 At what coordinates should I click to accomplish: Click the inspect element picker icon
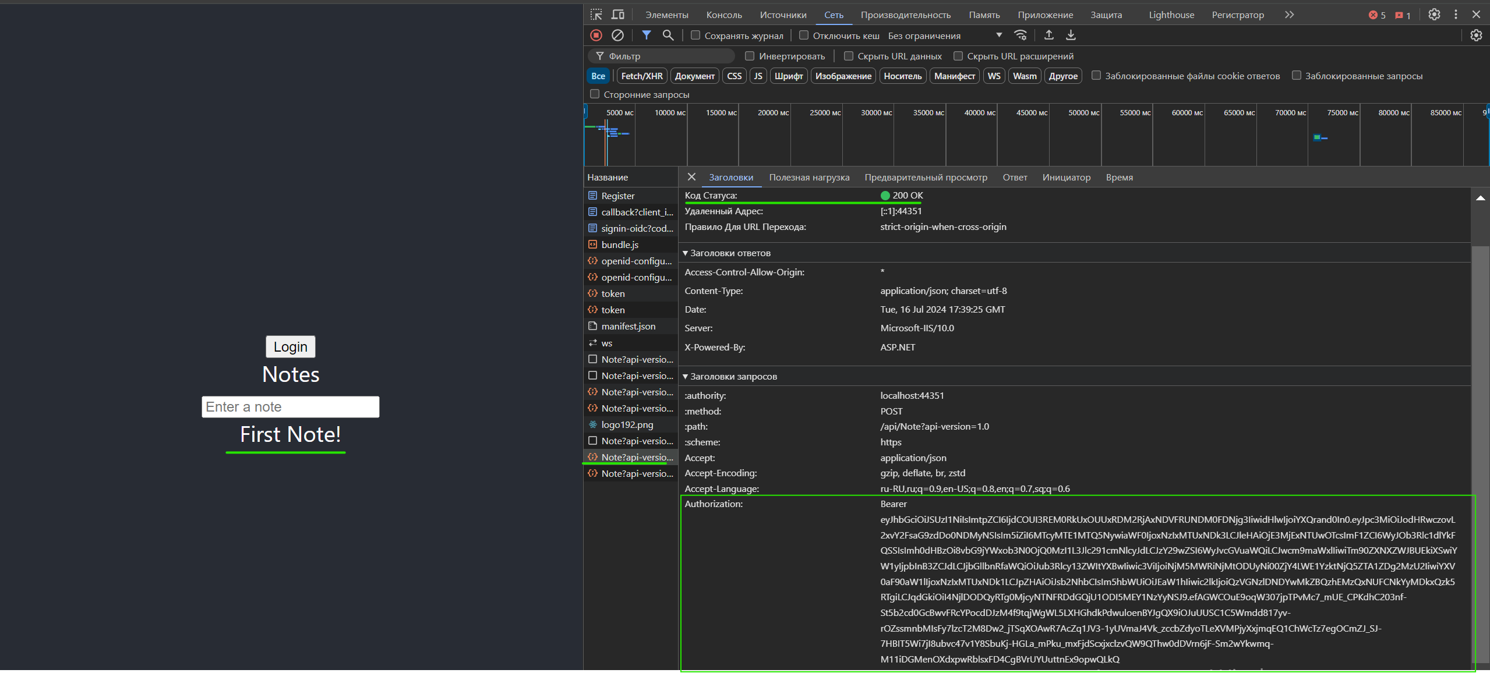coord(596,15)
